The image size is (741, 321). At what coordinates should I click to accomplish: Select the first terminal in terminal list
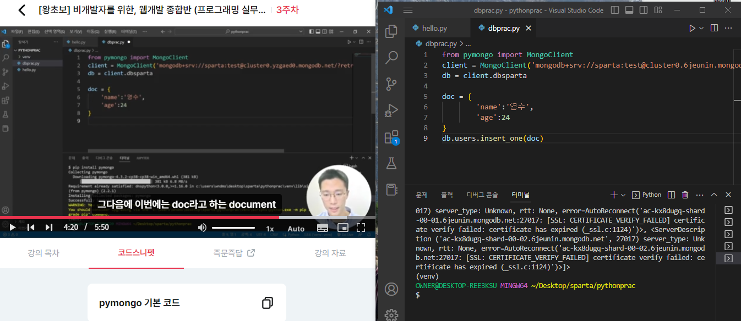728,210
